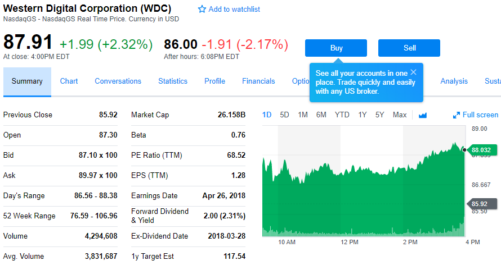Select the Analysis tab
501x265 pixels.
(x=454, y=81)
